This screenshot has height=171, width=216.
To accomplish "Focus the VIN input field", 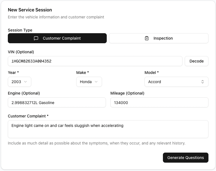I will point(95,61).
